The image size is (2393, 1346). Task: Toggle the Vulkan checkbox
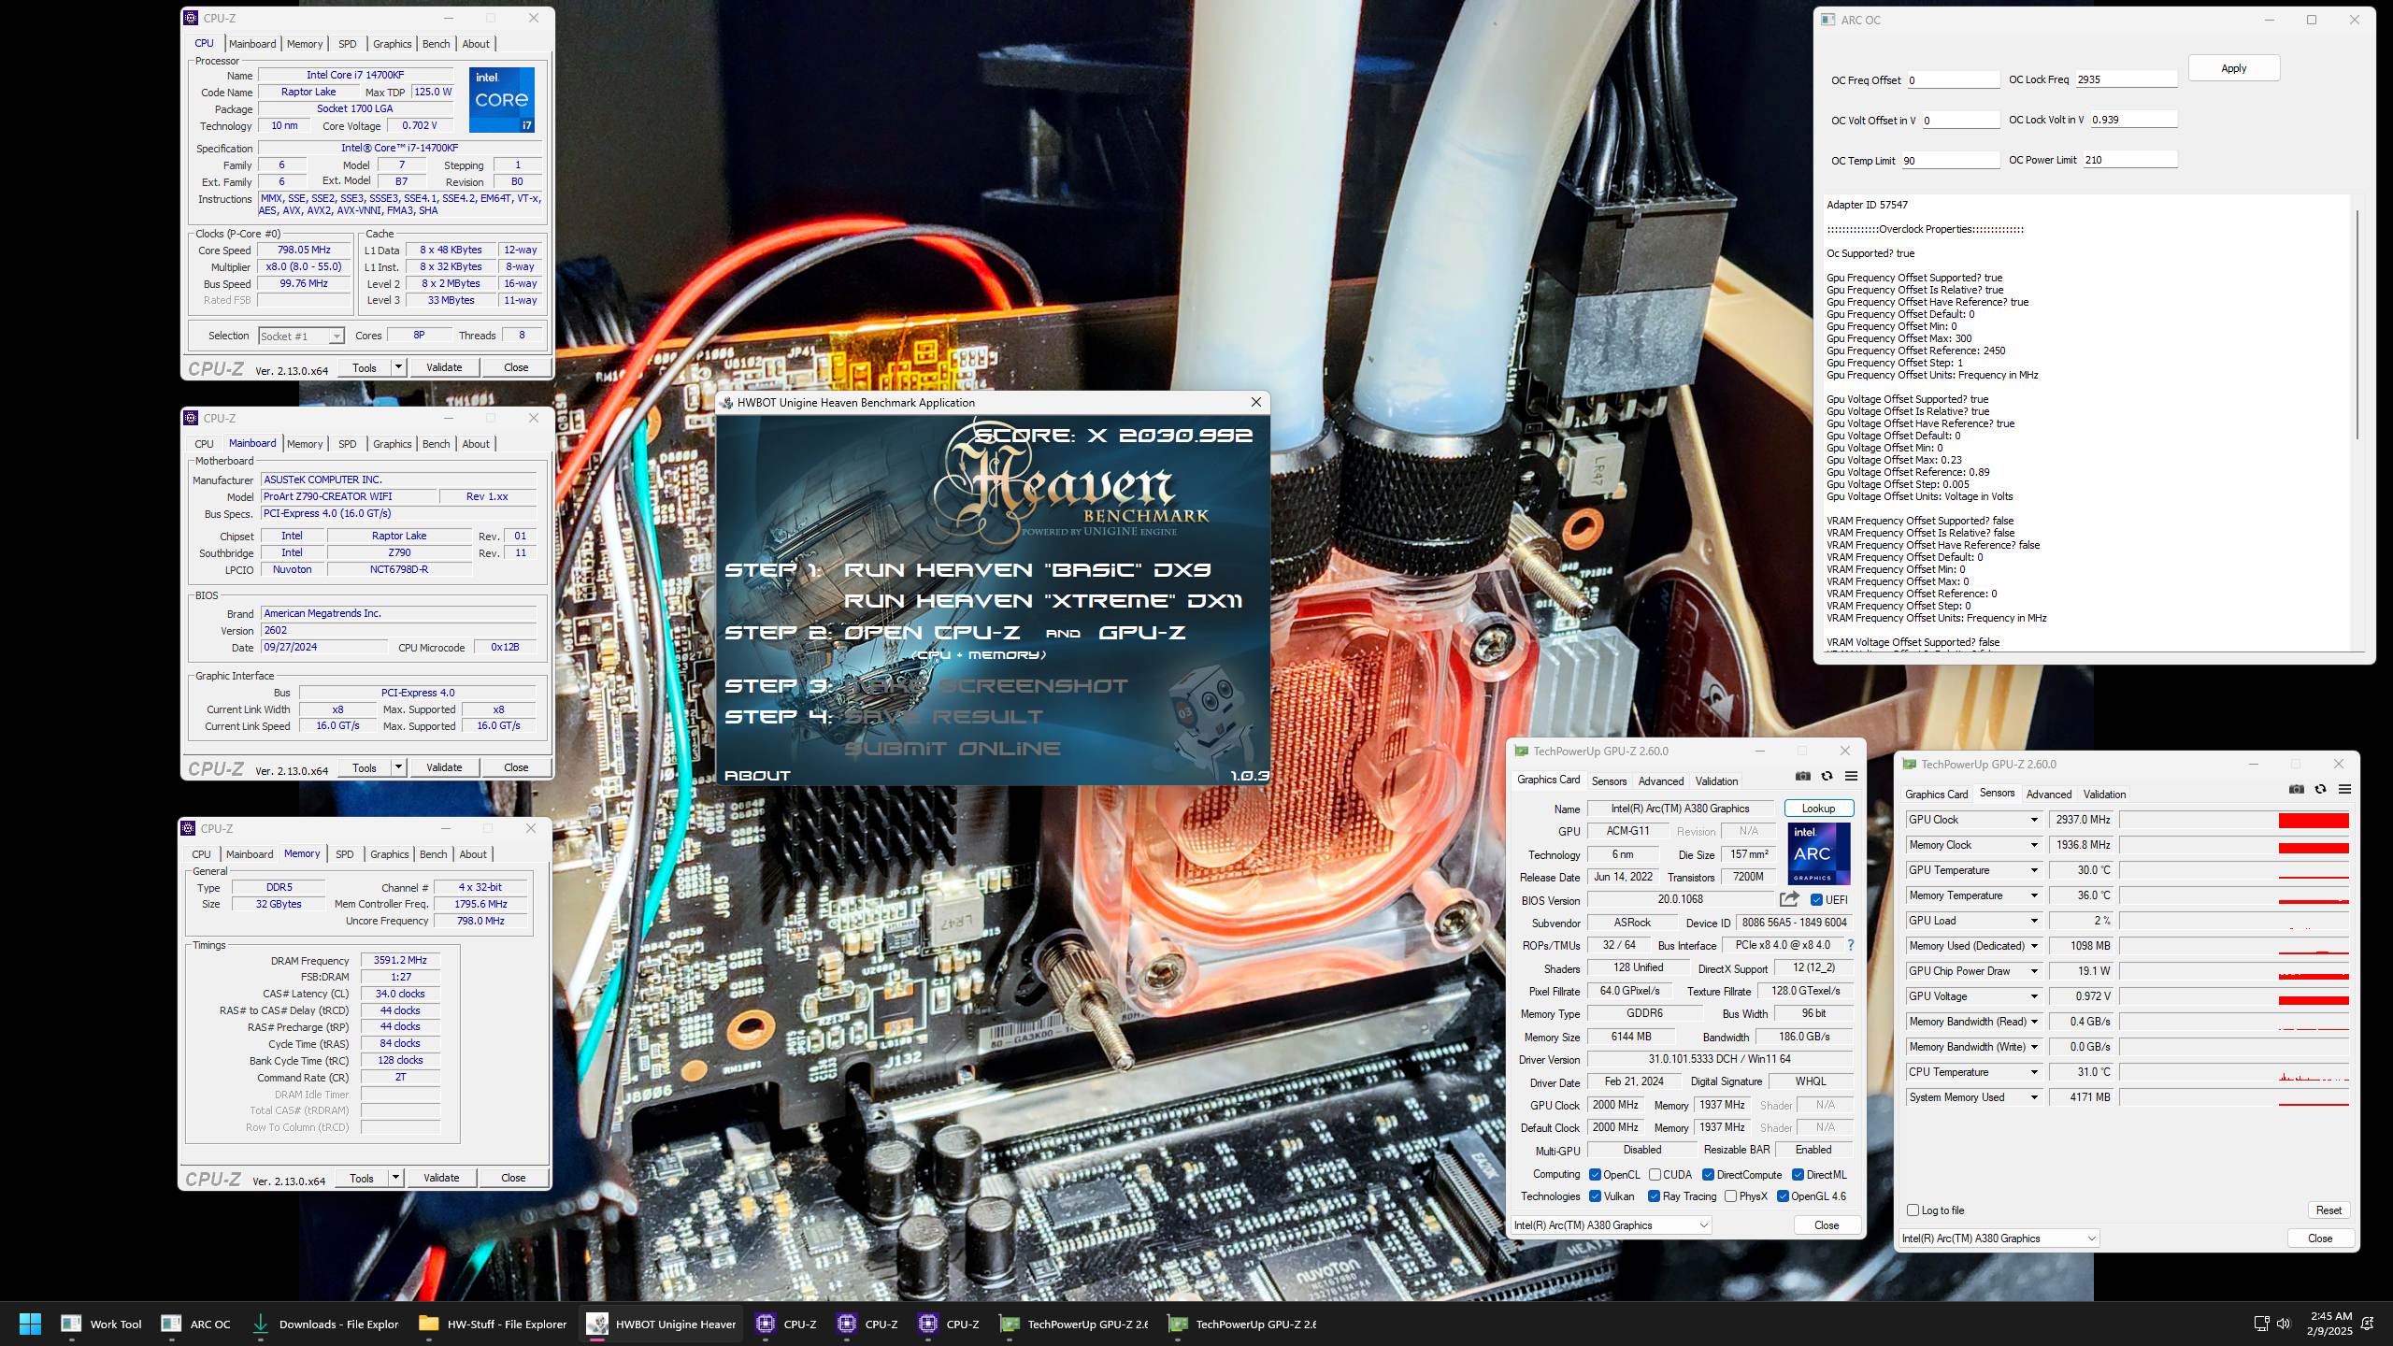pyautogui.click(x=1595, y=1196)
